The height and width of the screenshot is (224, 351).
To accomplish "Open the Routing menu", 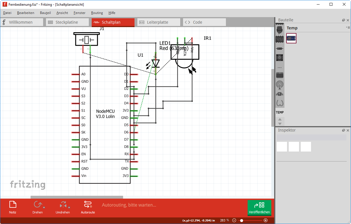I will point(97,13).
